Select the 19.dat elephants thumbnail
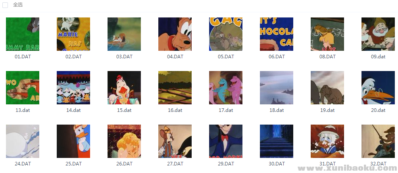Image resolution: width=398 pixels, height=173 pixels. pos(327,88)
